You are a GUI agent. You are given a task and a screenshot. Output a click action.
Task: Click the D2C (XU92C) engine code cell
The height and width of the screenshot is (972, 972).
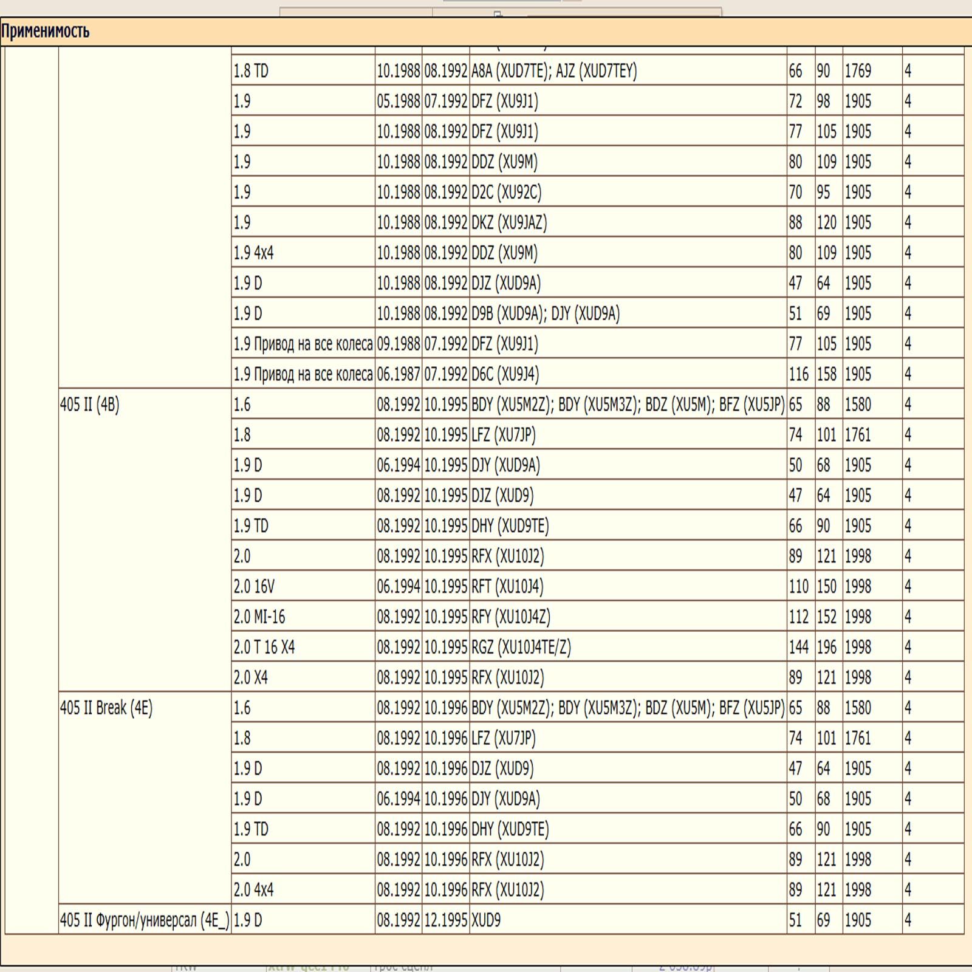tap(506, 192)
